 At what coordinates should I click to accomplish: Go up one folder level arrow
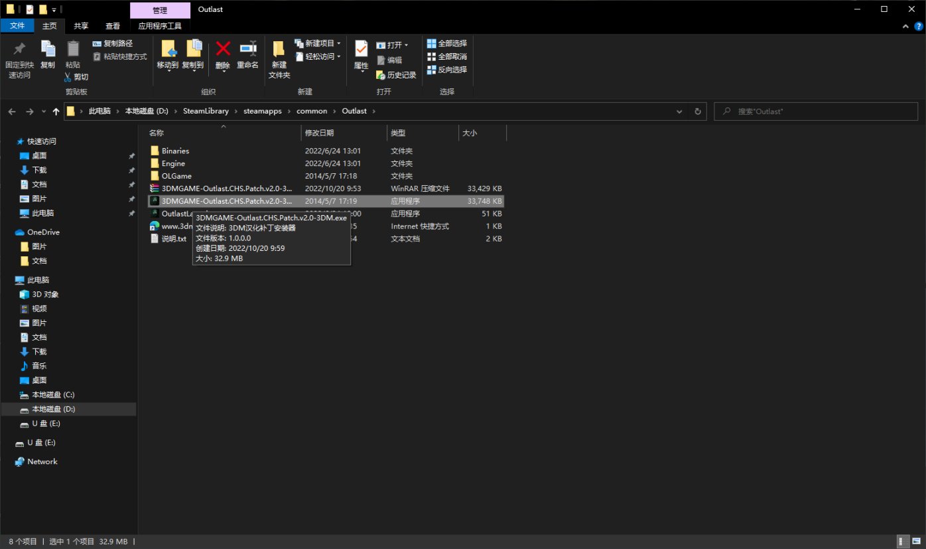pos(56,112)
